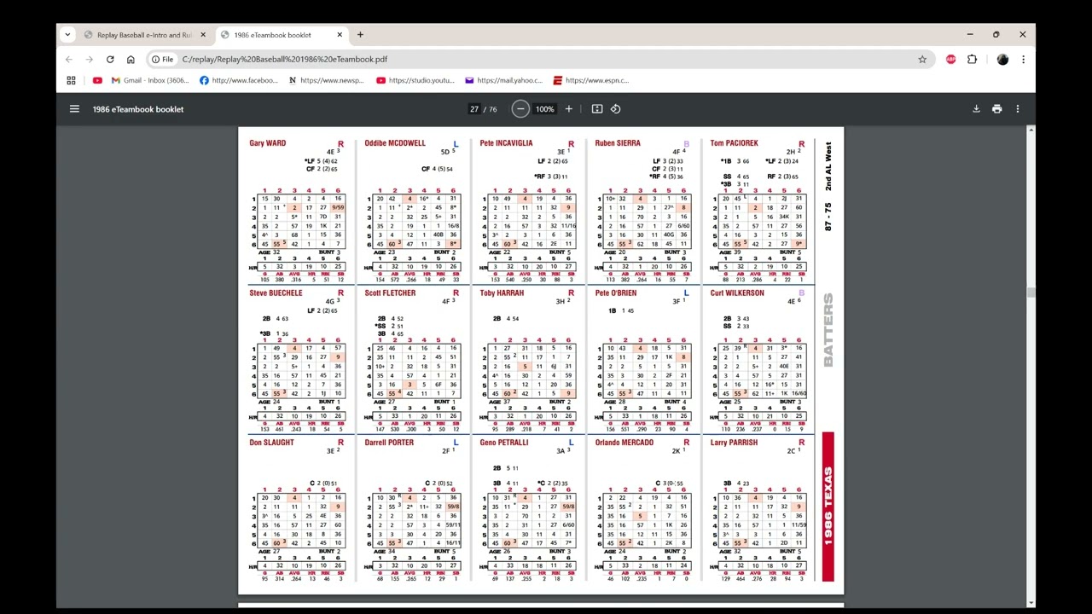Screen dimensions: 1092x614
Task: Click the Scott FLETCHER player name
Action: (x=390, y=293)
